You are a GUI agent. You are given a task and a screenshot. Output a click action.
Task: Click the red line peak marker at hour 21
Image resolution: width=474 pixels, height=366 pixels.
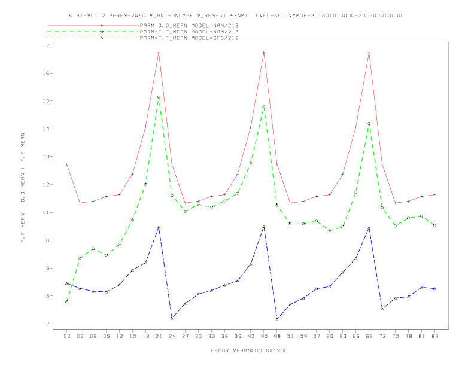click(159, 53)
